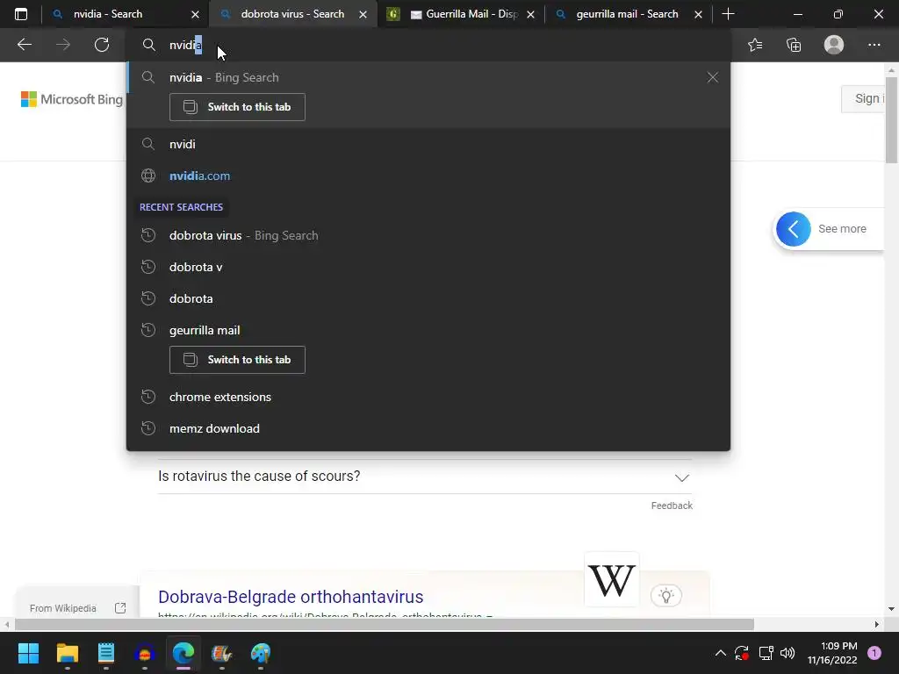899x674 pixels.
Task: Click Switch to this tab under geurrilla mail
Action: pos(237,360)
